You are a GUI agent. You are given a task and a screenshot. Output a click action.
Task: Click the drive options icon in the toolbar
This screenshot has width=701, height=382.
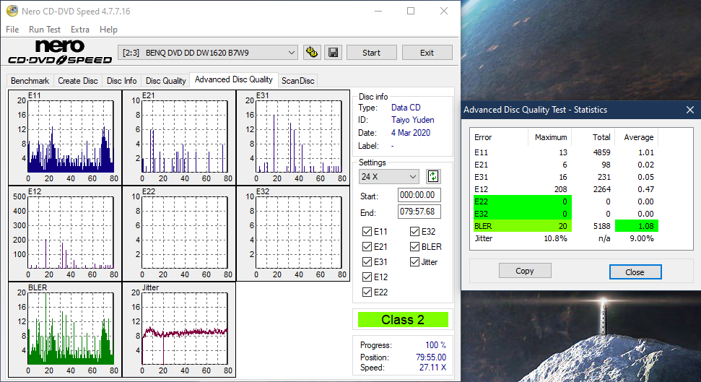click(312, 52)
